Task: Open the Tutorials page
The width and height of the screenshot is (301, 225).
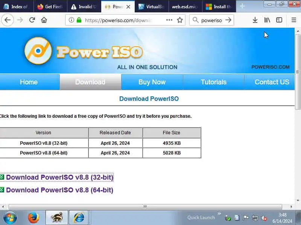Action: click(214, 82)
